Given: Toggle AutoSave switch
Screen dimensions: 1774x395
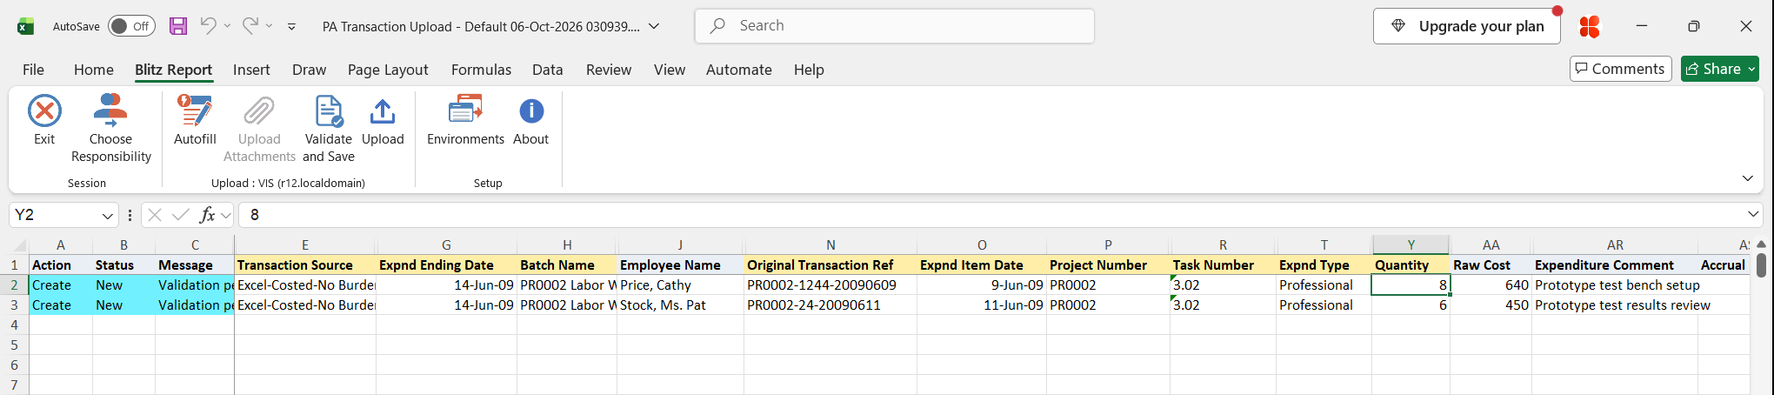Looking at the screenshot, I should point(131,26).
